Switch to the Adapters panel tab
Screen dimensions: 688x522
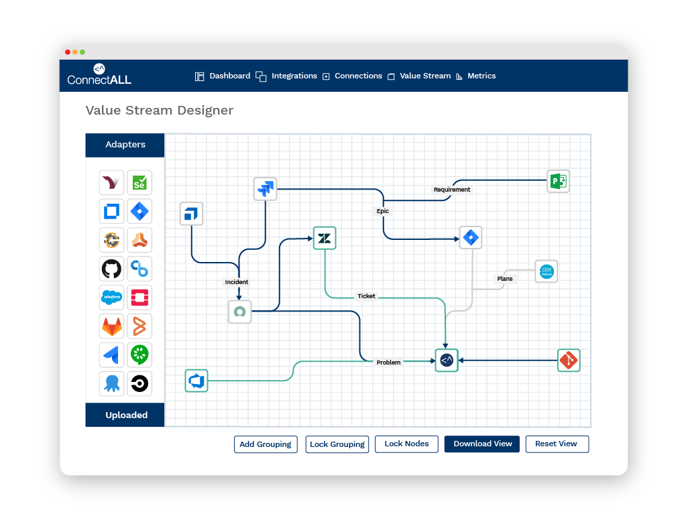pyautogui.click(x=125, y=145)
